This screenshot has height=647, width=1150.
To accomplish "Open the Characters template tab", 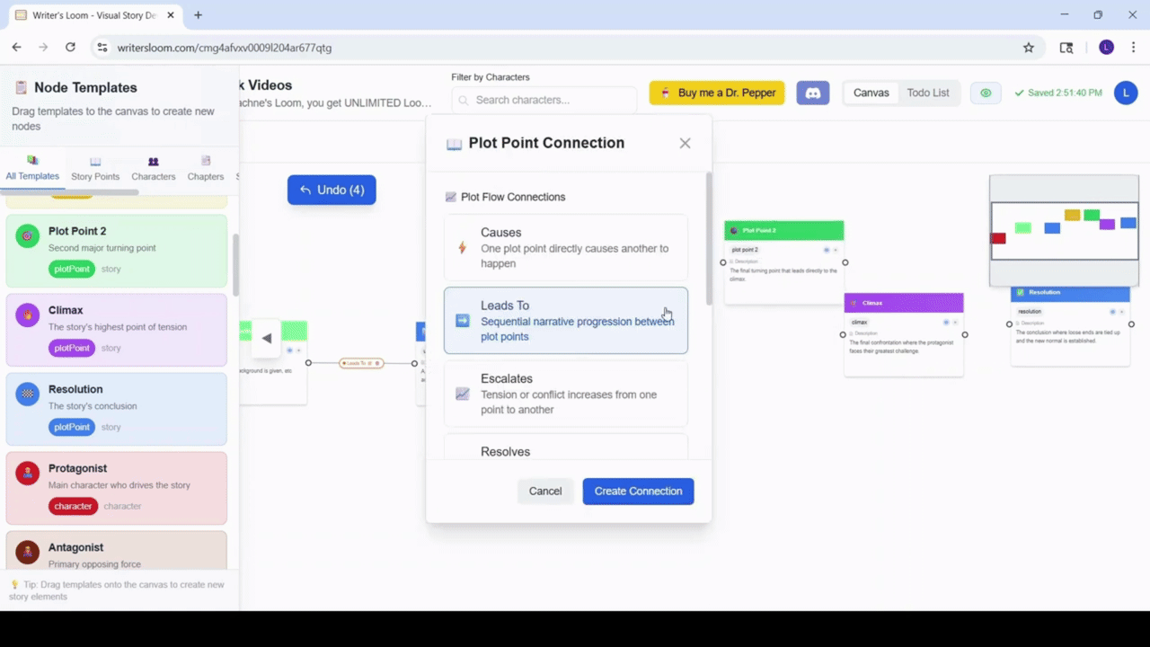I will pyautogui.click(x=153, y=169).
